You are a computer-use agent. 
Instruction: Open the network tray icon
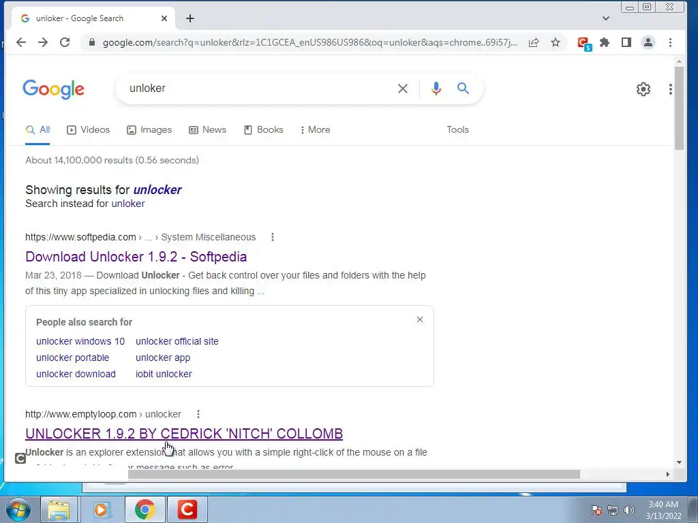click(x=613, y=510)
